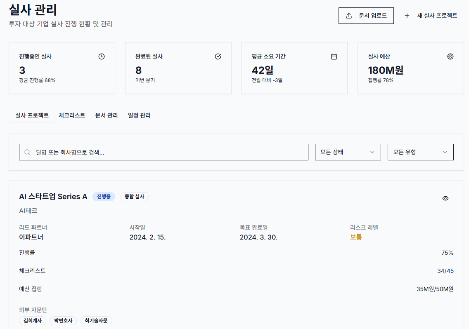This screenshot has width=469, height=329.
Task: Open the 모든 유형 type filter dropdown
Action: [x=421, y=152]
